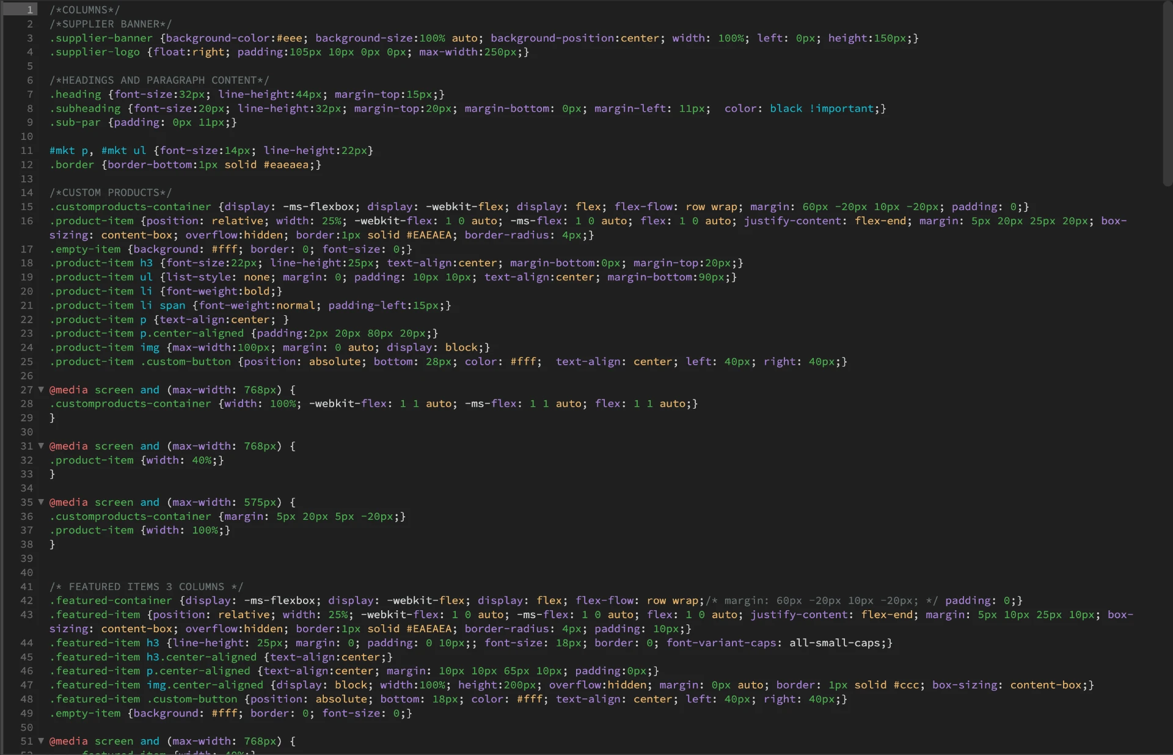Click the .border selector on line 12

pyautogui.click(x=72, y=164)
